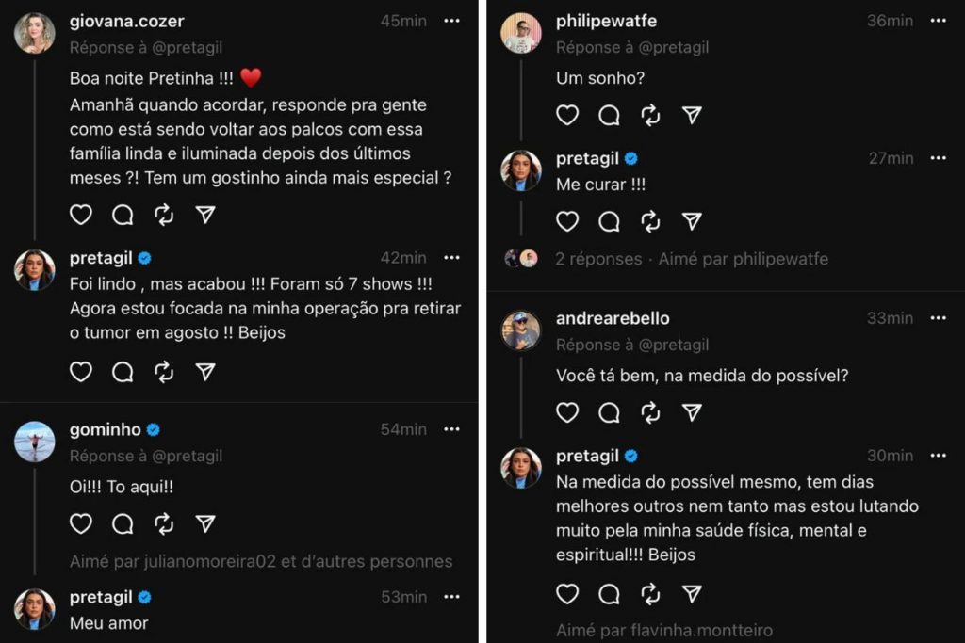Like pretagil's 'Me curar !!!' reply

pos(567,221)
